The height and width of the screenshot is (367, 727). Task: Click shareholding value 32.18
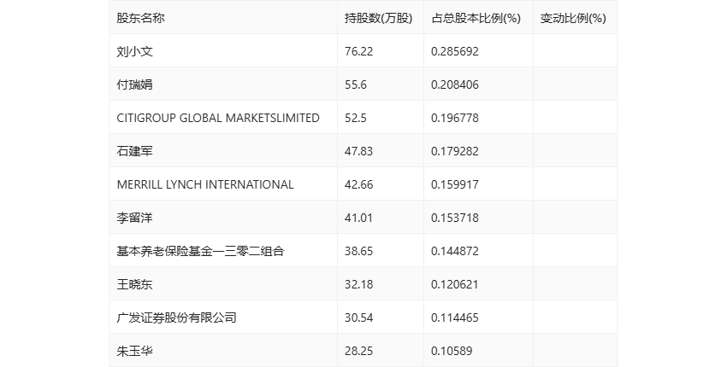coord(359,284)
